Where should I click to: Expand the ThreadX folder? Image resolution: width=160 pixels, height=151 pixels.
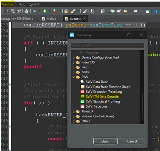tap(74, 112)
